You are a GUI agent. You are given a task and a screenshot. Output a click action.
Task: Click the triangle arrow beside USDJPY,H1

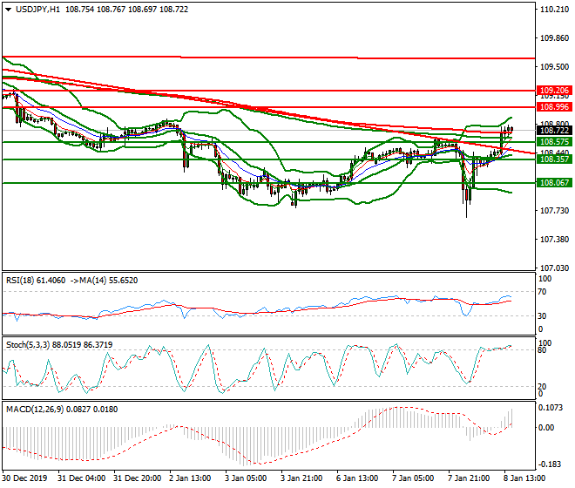click(8, 10)
